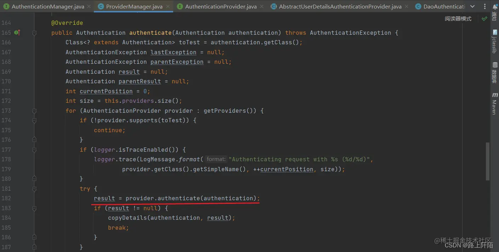Click currentPosition on line 171
Screen dimensions: 499x252
106,91
